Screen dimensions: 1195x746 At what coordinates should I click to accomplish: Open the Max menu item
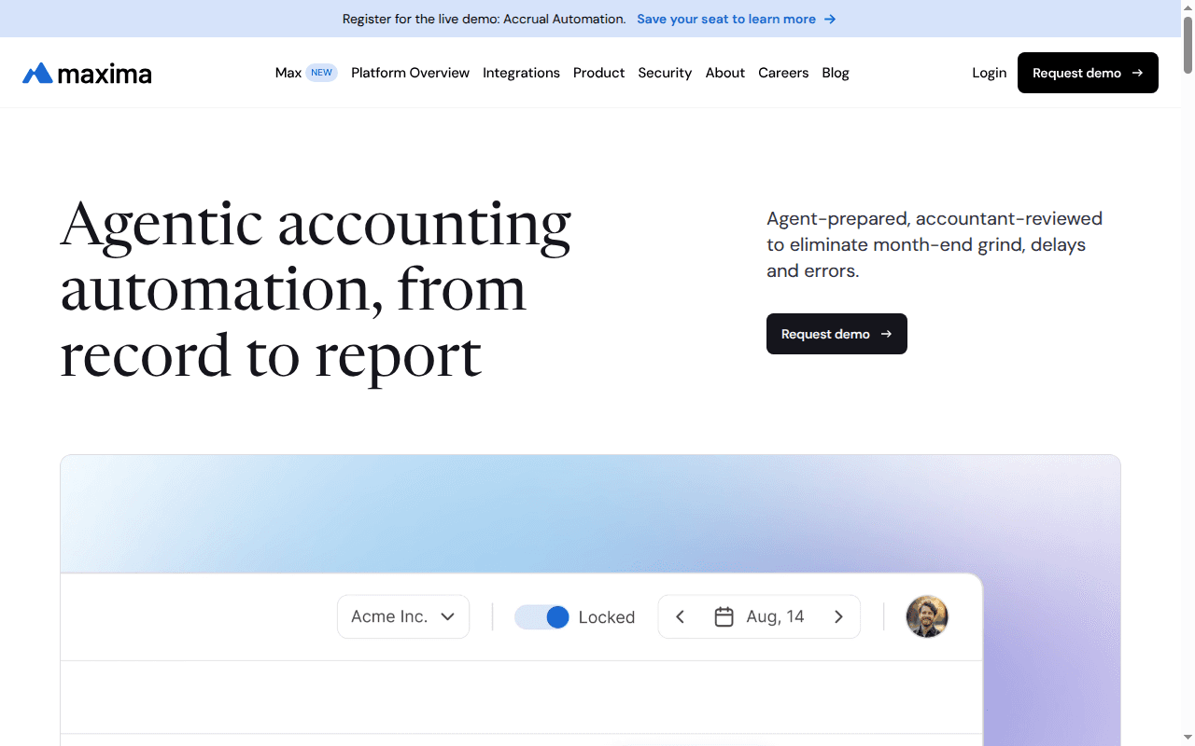tap(288, 73)
